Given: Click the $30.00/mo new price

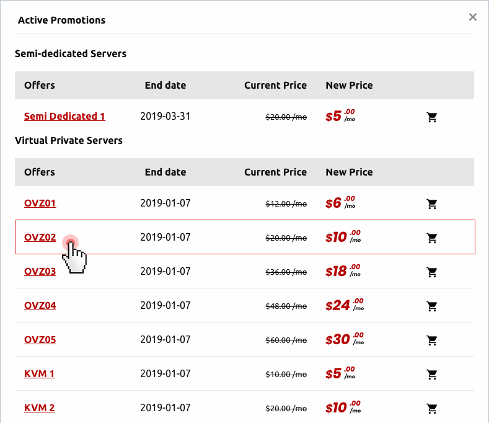Looking at the screenshot, I should click(345, 339).
